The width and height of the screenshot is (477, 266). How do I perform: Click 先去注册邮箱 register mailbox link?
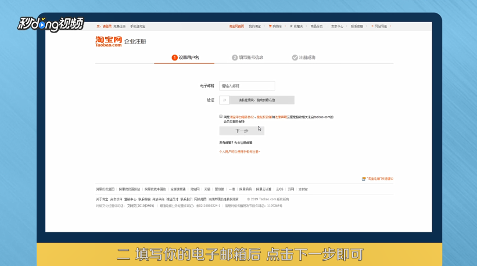click(243, 142)
